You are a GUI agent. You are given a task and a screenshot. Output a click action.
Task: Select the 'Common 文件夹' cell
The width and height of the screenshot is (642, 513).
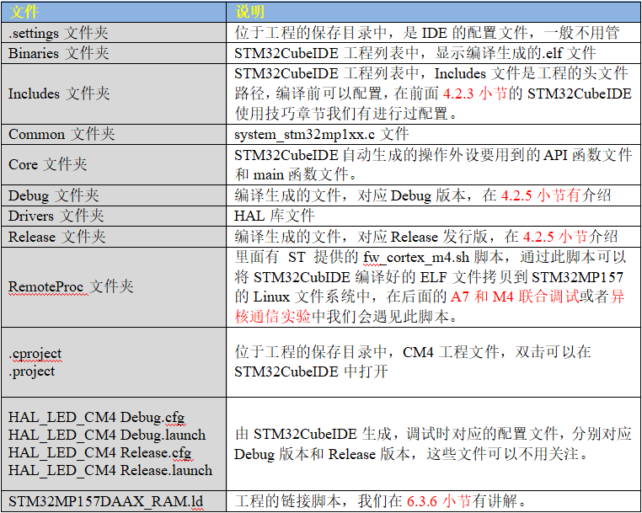(114, 134)
